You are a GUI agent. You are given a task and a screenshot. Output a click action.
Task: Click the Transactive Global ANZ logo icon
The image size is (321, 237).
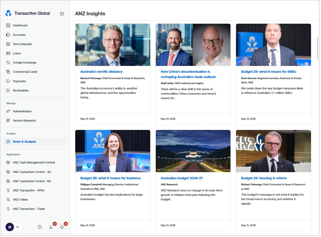coord(8,13)
